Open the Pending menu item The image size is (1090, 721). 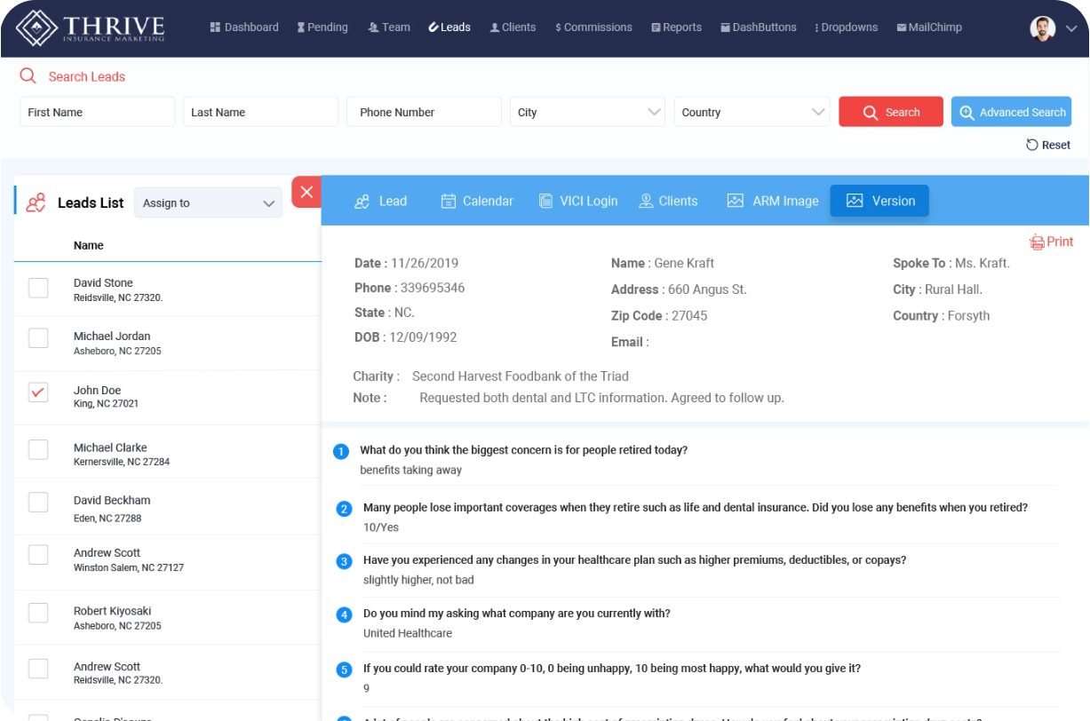[x=322, y=28]
